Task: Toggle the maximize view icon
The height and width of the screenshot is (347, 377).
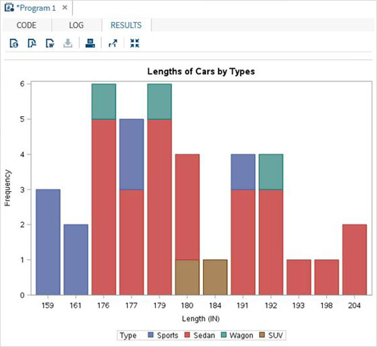Action: pyautogui.click(x=134, y=43)
